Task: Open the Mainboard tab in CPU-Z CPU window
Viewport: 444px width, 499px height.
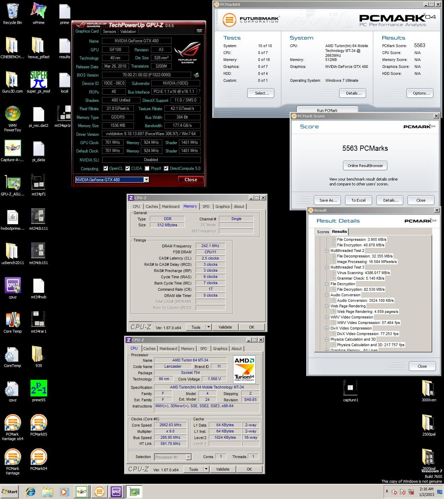Action: pyautogui.click(x=168, y=349)
